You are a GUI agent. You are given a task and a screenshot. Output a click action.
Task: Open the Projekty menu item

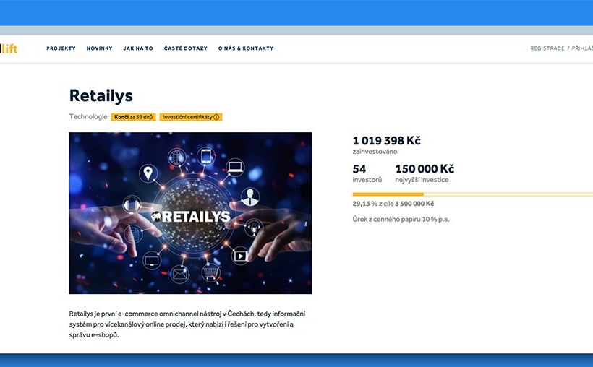(61, 48)
